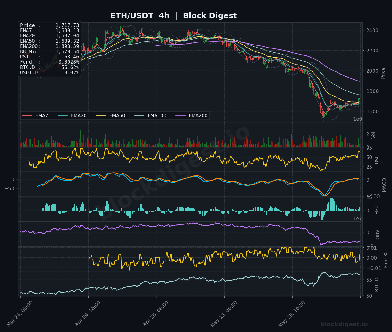Click the Vol axis label

(374, 135)
